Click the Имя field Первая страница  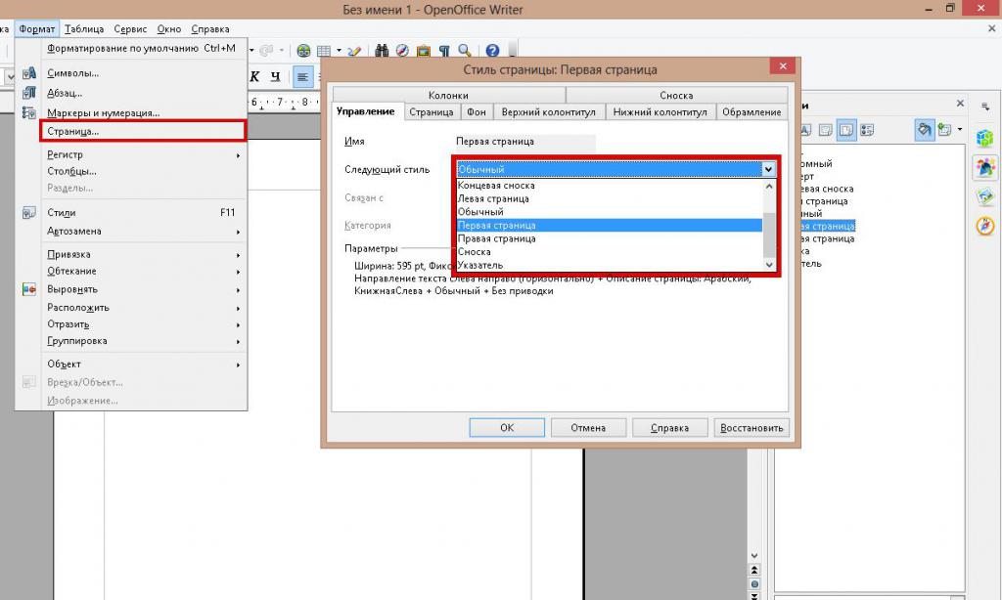pyautogui.click(x=524, y=141)
